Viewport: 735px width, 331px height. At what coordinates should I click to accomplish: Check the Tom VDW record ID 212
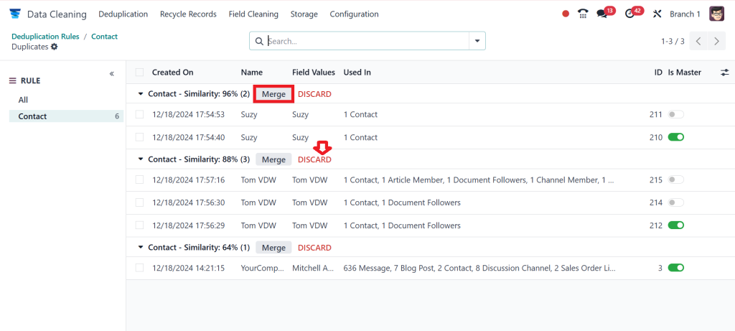[x=139, y=225]
